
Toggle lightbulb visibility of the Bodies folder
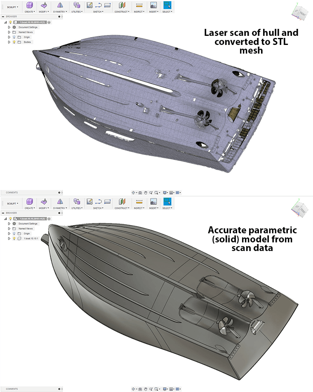[x=14, y=42]
